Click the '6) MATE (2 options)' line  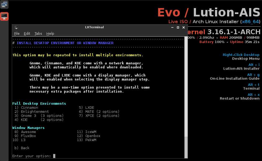coord(99,111)
